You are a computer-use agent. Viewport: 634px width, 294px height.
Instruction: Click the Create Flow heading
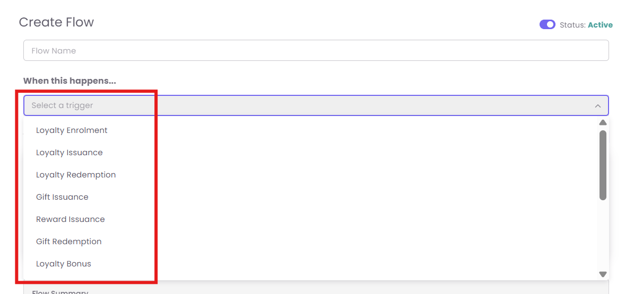[56, 22]
